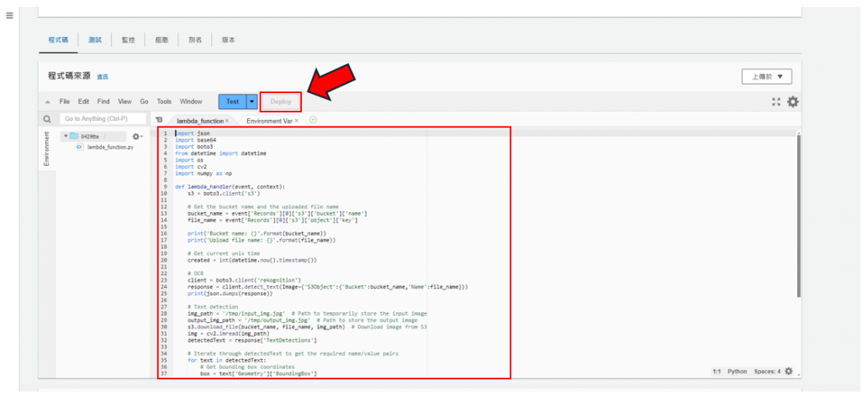861x397 pixels.
Task: Open the Tools menu
Action: [164, 102]
